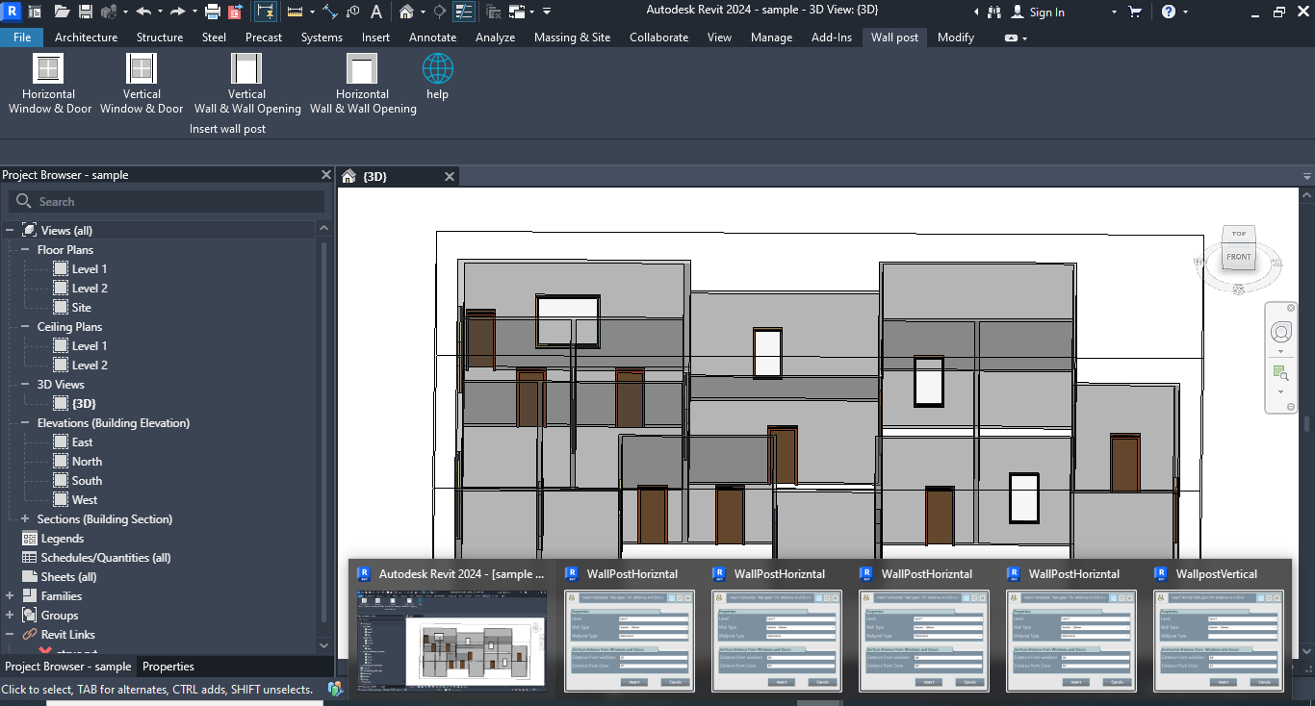This screenshot has height=706, width=1315.
Task: Click the Text tool icon
Action: tap(375, 12)
